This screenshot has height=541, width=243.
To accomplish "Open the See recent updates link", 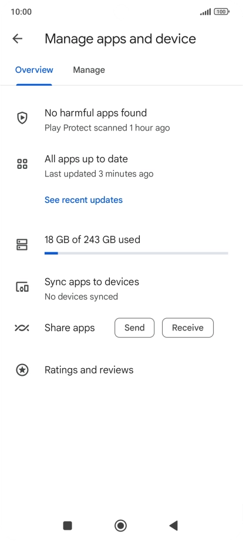I will (x=83, y=200).
